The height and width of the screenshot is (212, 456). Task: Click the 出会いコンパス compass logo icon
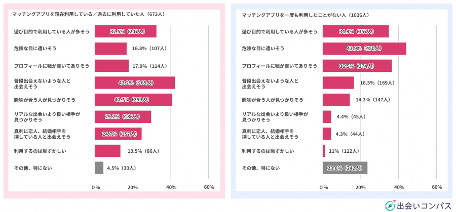coord(390,206)
